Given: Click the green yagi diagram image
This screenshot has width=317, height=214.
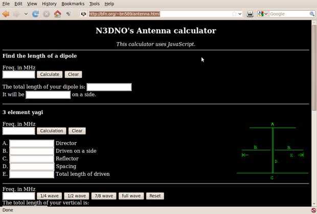Looking at the screenshot, I should (273, 151).
